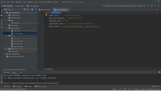Viewport: 161px width, 91px height.
Task: Select Scratches and Consoles node
Action: click(16, 56)
